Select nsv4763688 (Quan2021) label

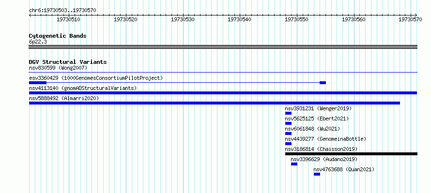(x=344, y=169)
